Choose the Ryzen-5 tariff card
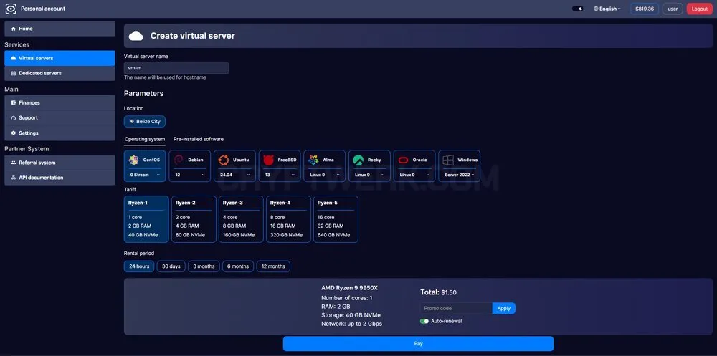This screenshot has height=356, width=717. (336, 219)
